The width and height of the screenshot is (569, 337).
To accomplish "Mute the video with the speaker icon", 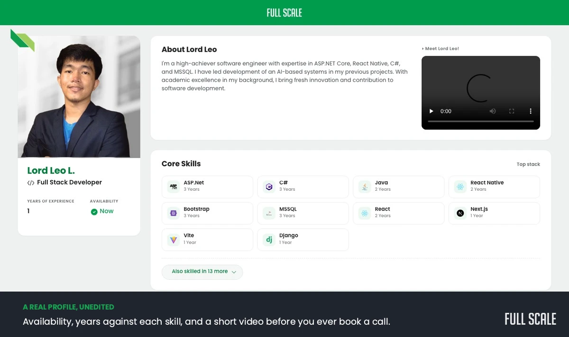I will tap(493, 111).
